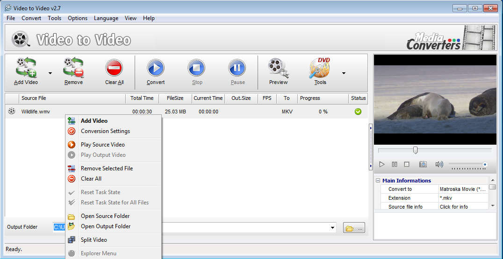Click the Total Time column header
The width and height of the screenshot is (503, 259).
point(142,98)
